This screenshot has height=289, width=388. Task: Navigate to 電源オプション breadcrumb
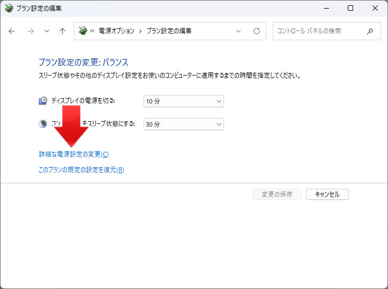coord(116,31)
